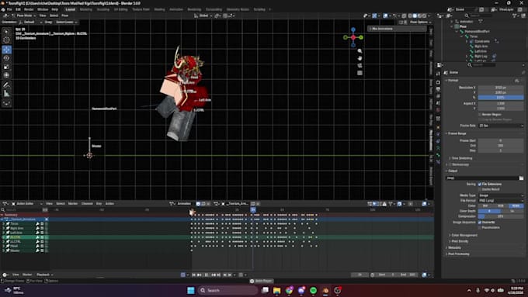Click the pan hand icon in viewport

coord(360,58)
